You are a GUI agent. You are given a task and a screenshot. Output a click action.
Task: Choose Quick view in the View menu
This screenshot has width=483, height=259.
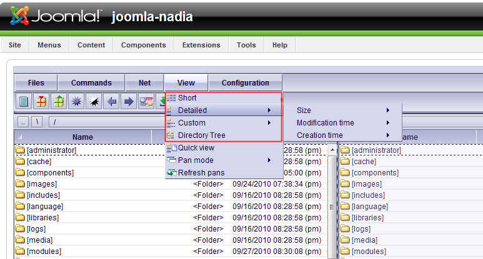pyautogui.click(x=224, y=148)
